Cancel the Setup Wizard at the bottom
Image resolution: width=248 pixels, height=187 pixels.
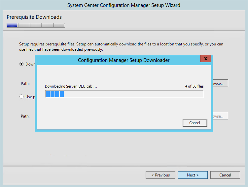(225, 175)
